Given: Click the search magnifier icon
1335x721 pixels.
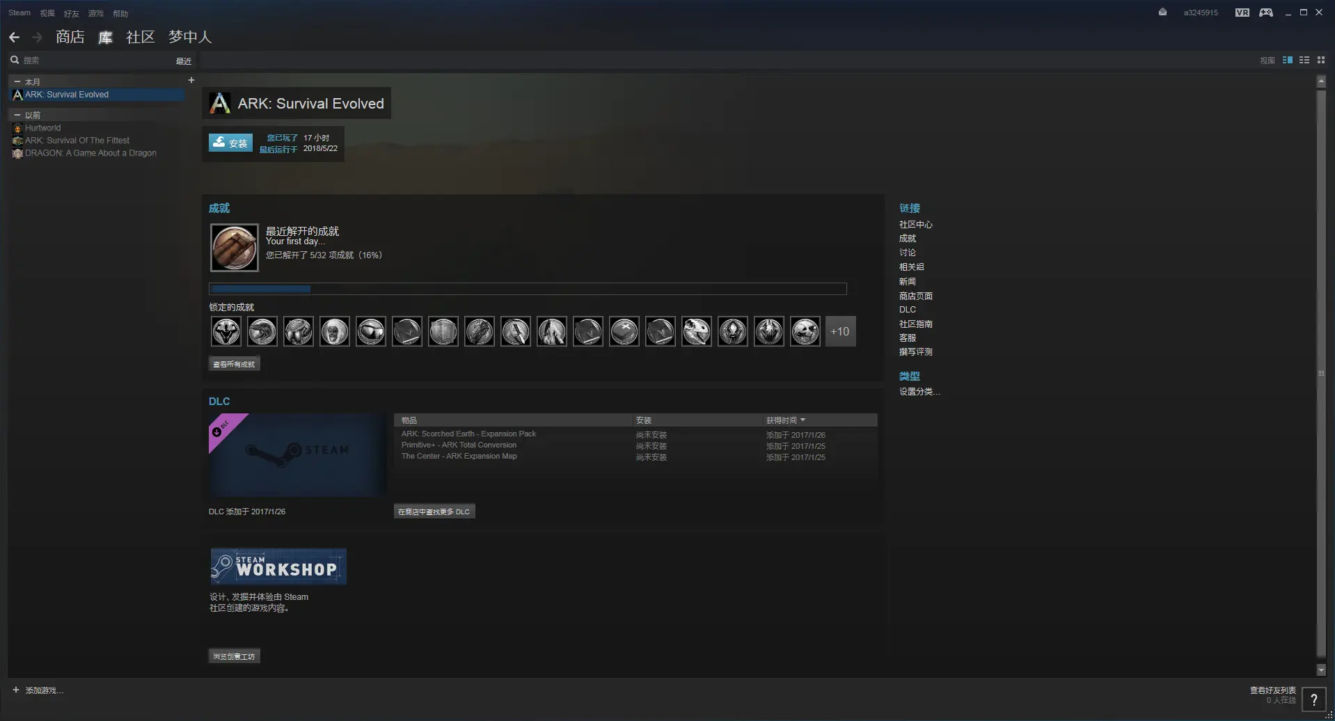Looking at the screenshot, I should (x=15, y=60).
